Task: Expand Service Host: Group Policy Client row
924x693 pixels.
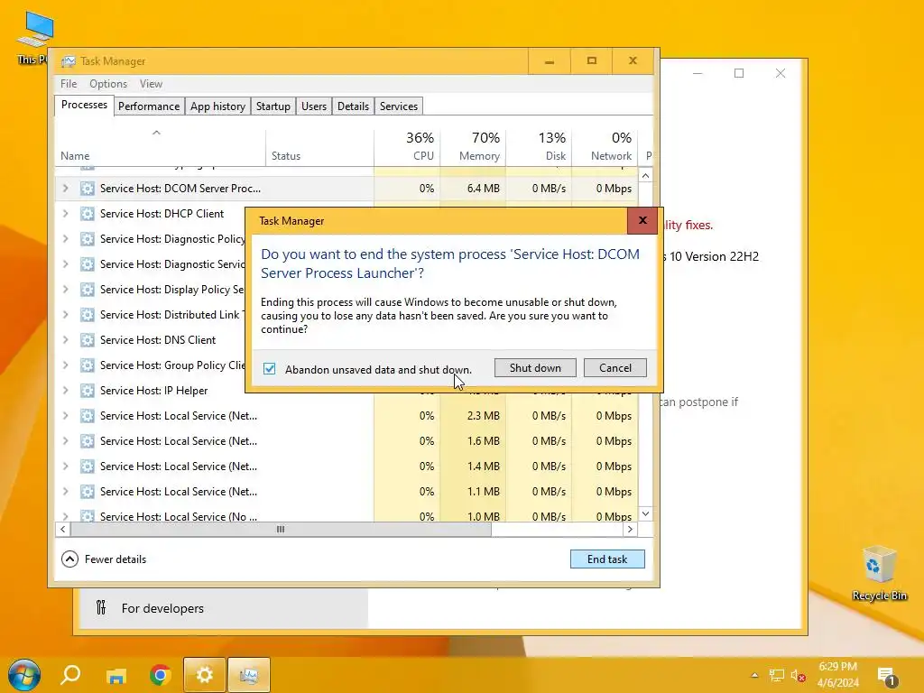Action: pos(65,365)
